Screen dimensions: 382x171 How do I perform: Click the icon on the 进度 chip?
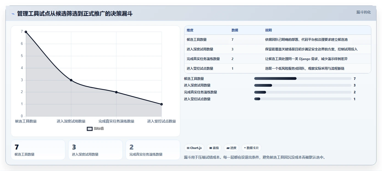pos(228,148)
